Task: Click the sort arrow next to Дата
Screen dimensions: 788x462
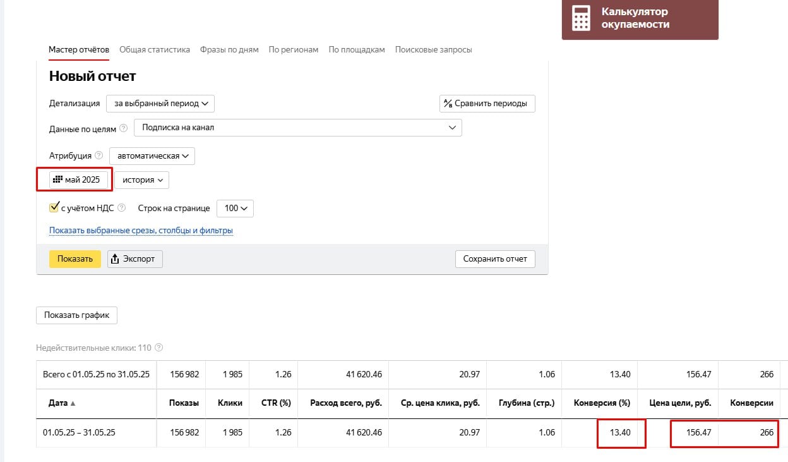Action: [73, 404]
